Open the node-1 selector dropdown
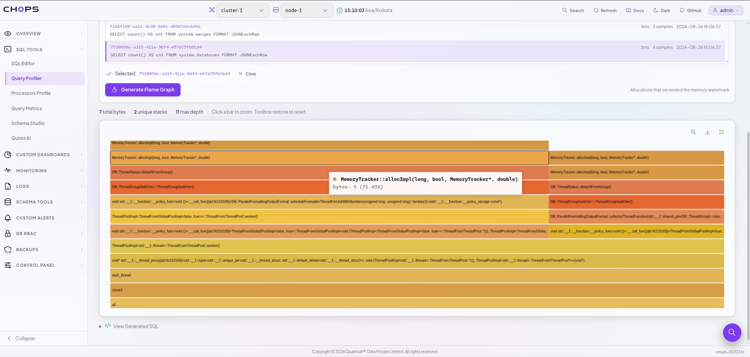 (x=306, y=11)
